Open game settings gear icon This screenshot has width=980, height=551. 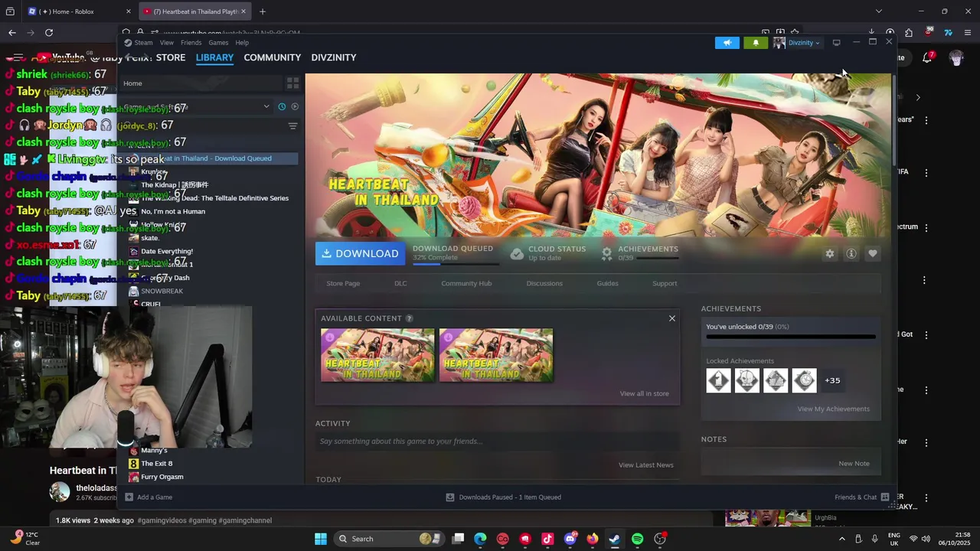point(829,253)
